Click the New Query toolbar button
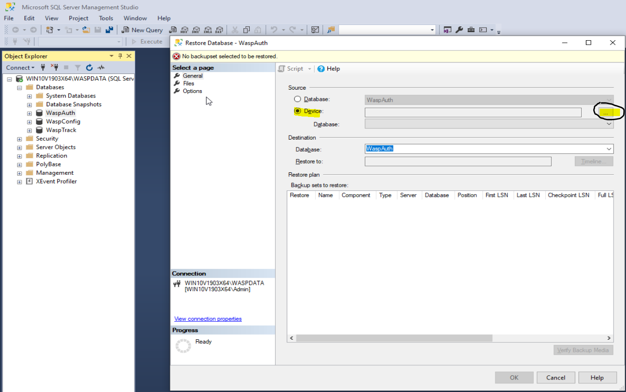626x392 pixels. point(142,30)
